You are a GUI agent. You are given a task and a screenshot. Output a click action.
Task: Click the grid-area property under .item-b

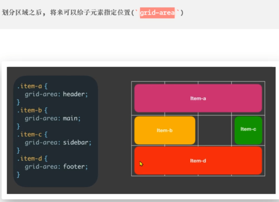43,118
